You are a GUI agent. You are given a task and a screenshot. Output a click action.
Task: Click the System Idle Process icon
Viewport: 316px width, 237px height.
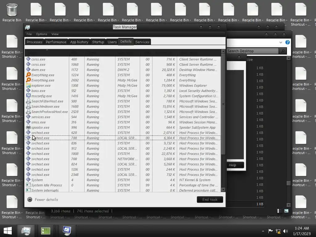28,185
